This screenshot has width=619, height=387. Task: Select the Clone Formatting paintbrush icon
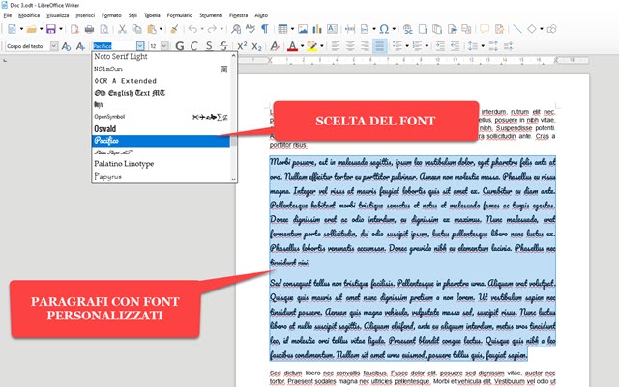[x=174, y=29]
